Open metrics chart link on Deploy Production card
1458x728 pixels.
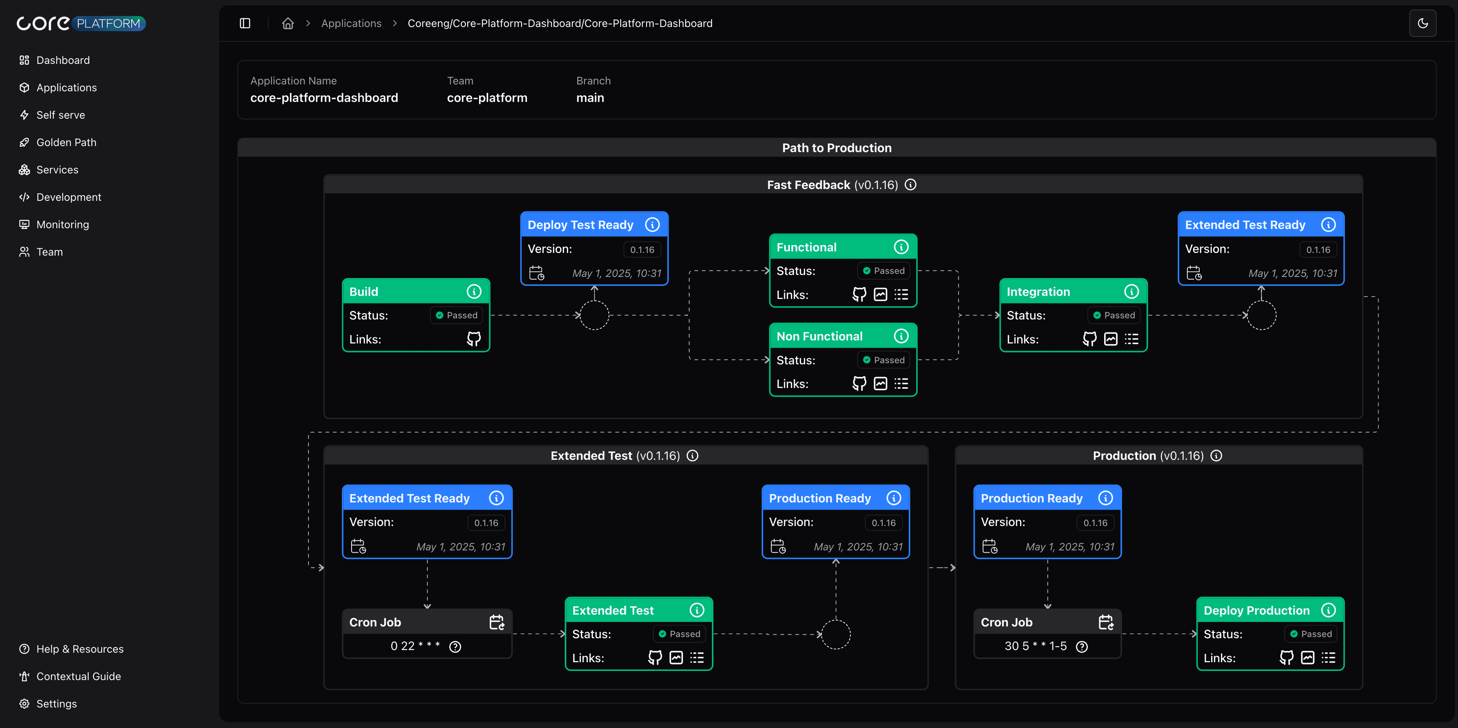1307,657
